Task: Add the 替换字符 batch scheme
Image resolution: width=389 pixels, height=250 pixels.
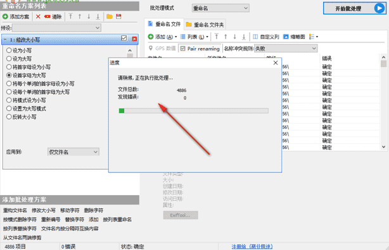Action: (x=74, y=219)
